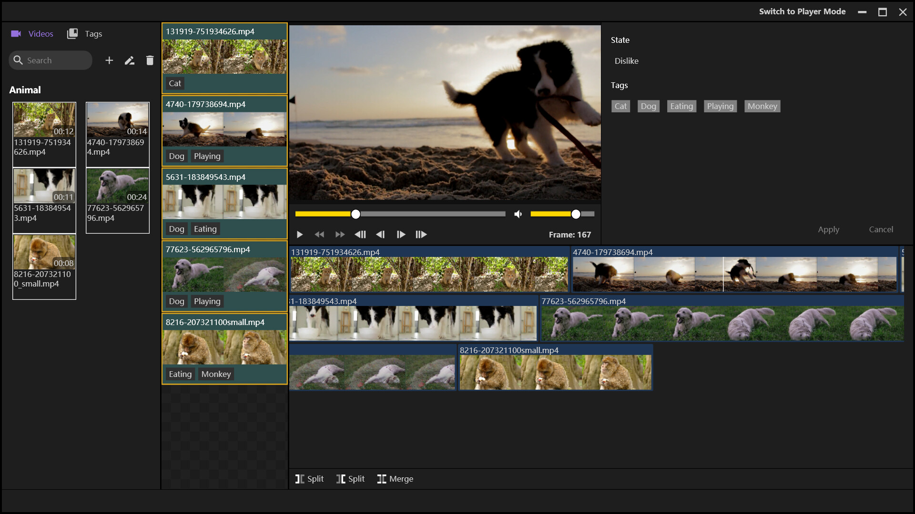Screen dimensions: 915x514
Task: Click the delete trash icon
Action: 150,60
